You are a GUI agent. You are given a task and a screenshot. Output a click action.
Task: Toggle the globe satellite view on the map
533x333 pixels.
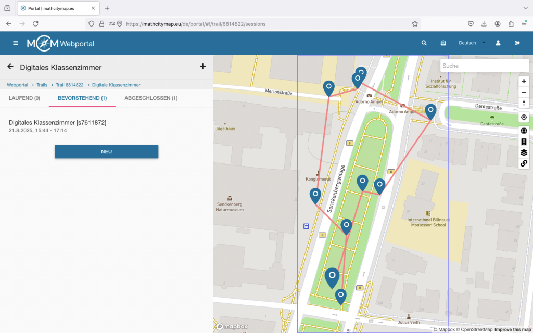click(x=524, y=131)
